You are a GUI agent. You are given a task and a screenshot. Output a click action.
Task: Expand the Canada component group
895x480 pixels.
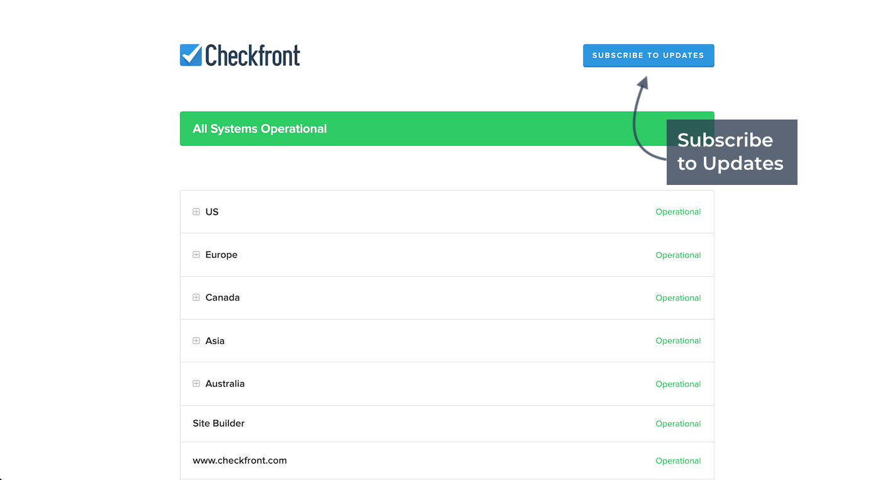[196, 298]
